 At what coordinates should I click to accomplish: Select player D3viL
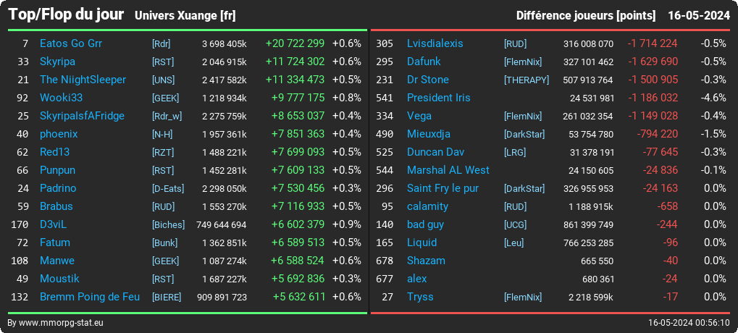pos(53,224)
